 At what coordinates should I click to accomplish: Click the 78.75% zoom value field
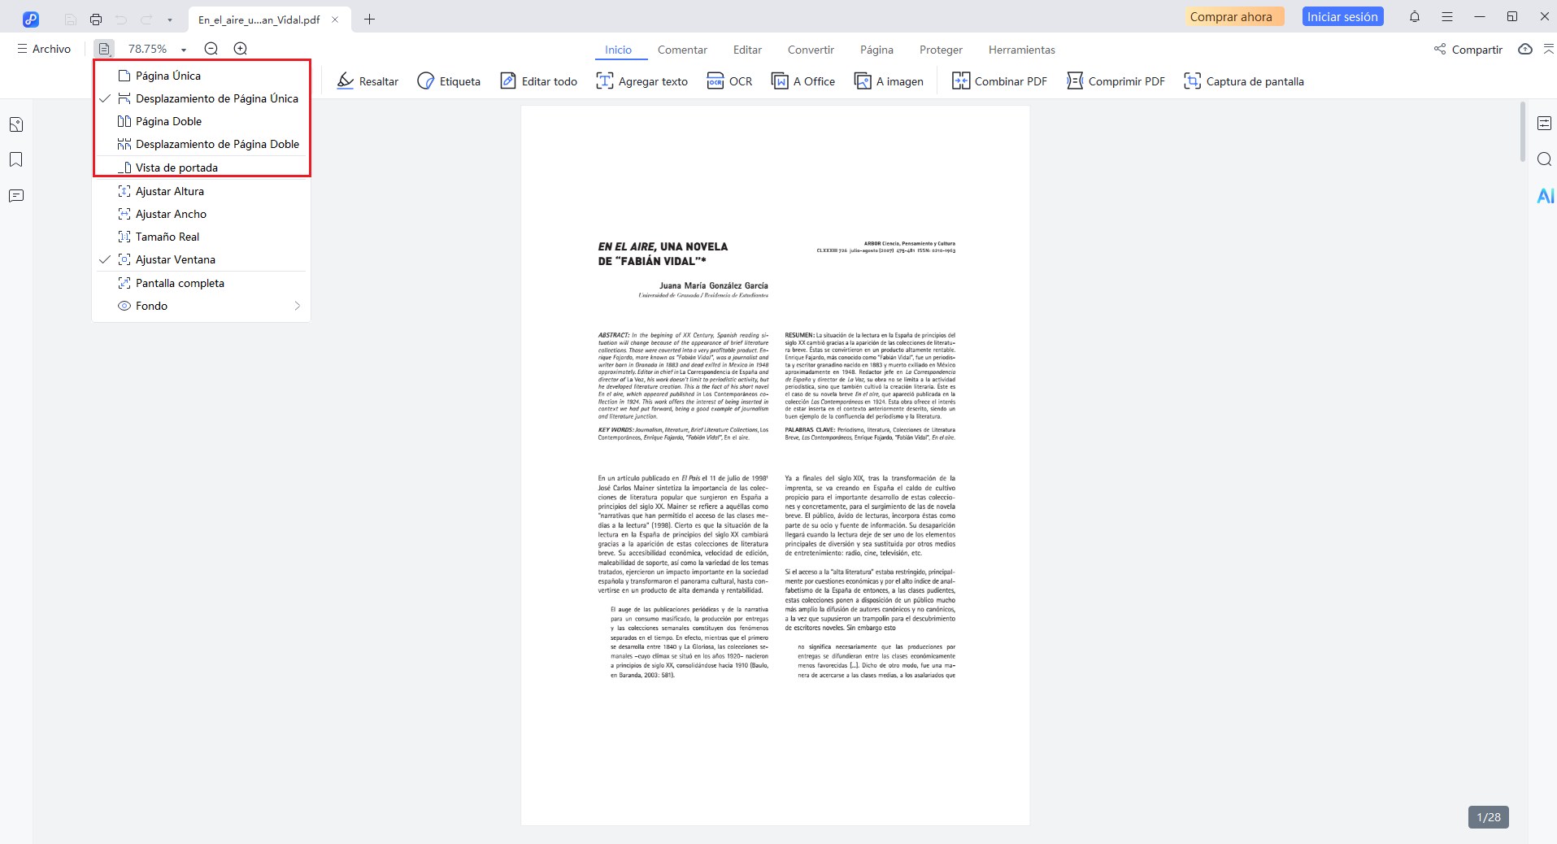(148, 49)
